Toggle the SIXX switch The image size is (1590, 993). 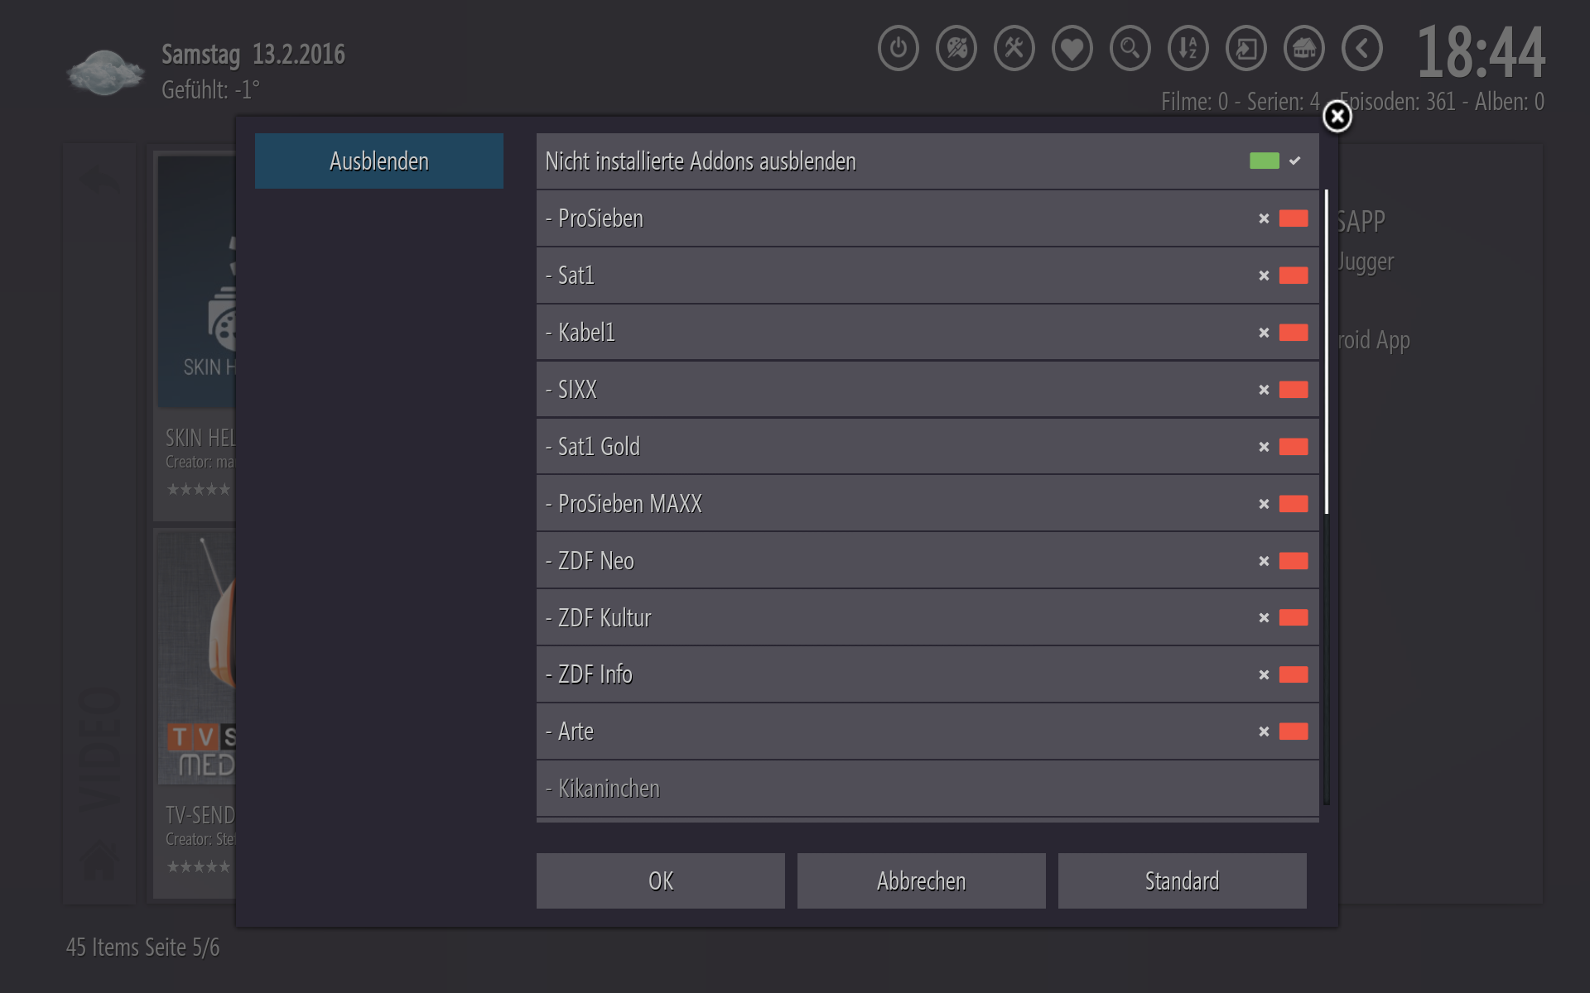point(1283,390)
